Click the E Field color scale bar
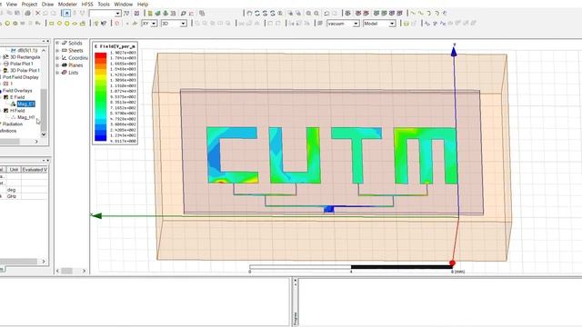Viewport: 582px width, 327px height. [x=100, y=97]
